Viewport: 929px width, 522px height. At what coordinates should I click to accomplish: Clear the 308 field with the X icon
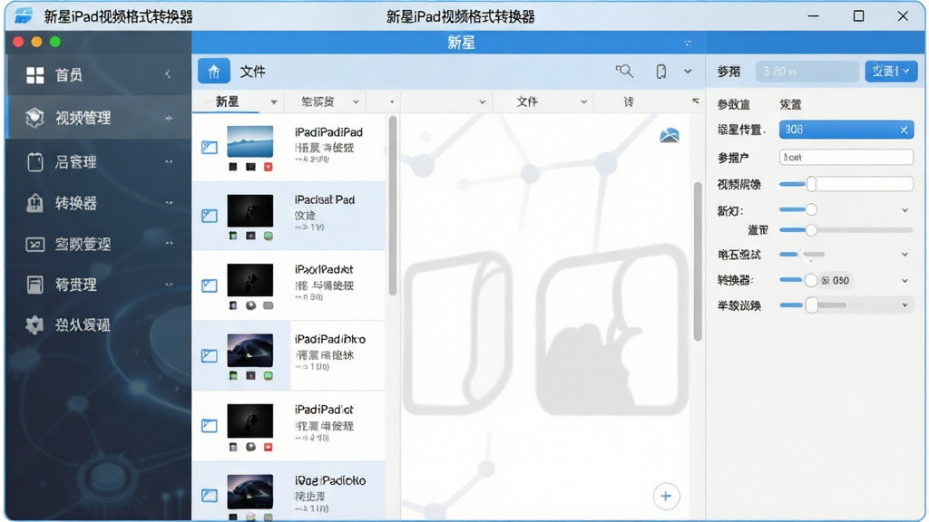tap(904, 130)
